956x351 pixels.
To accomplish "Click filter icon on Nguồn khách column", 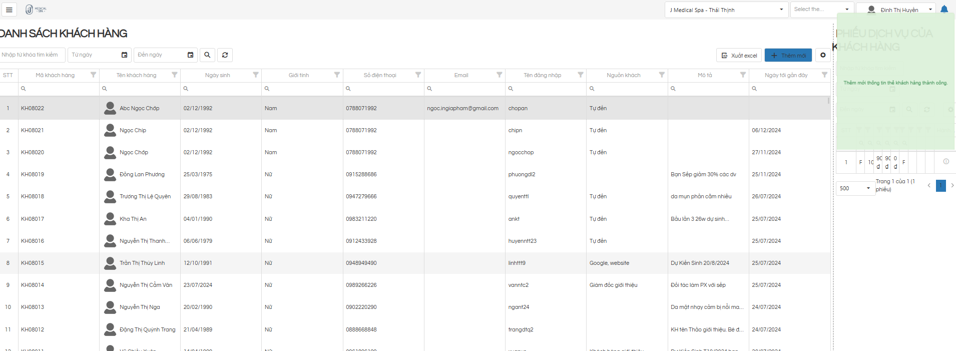I will click(x=662, y=75).
